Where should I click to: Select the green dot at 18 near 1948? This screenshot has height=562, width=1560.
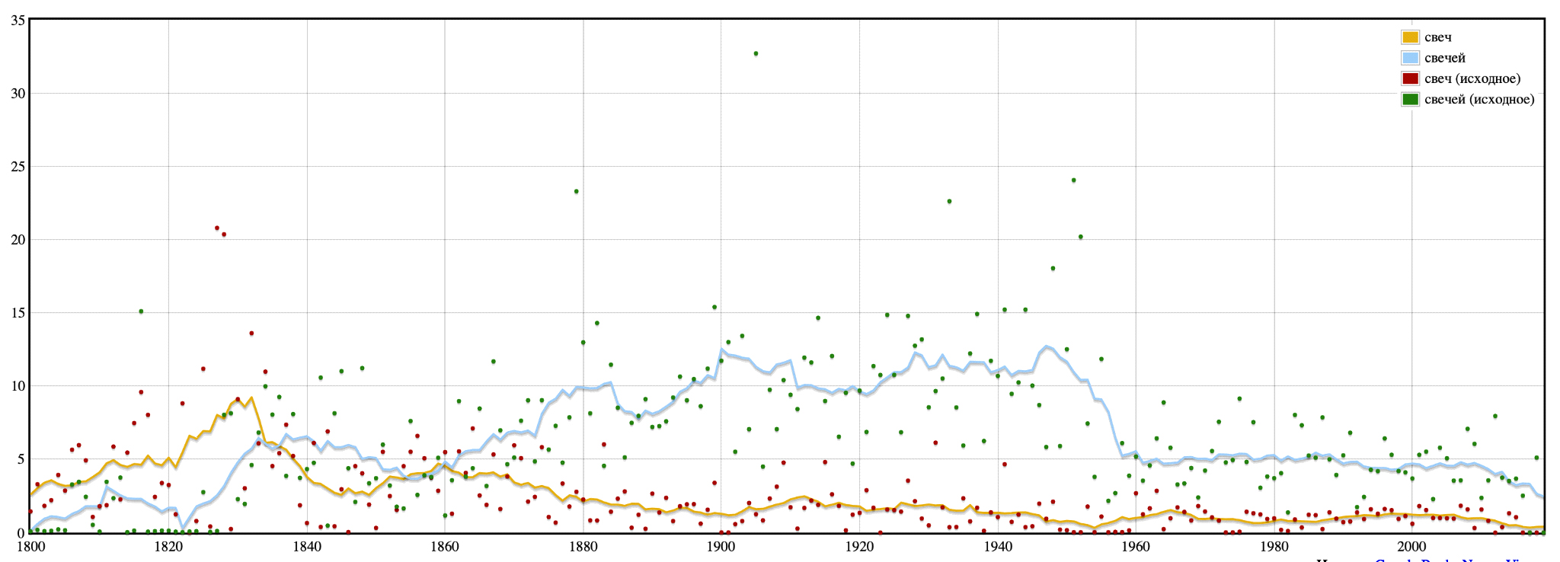[x=1053, y=268]
